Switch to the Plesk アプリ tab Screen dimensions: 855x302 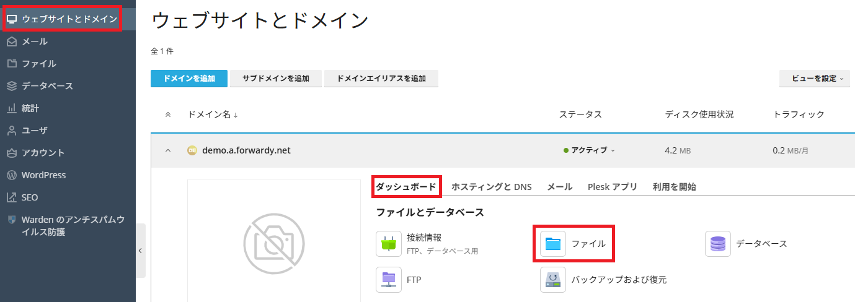(x=612, y=187)
